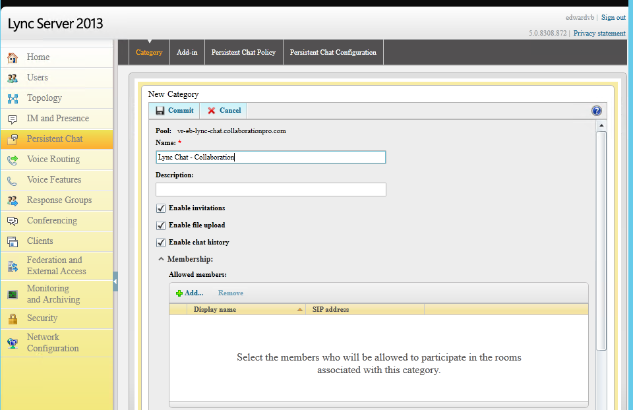The width and height of the screenshot is (633, 410).
Task: Select Topology in the navigation menu
Action: coord(57,98)
